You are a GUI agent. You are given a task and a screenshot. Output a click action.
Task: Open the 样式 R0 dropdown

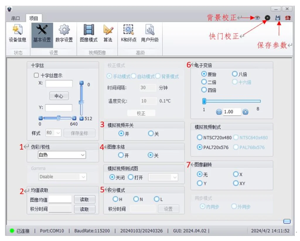click(x=53, y=133)
